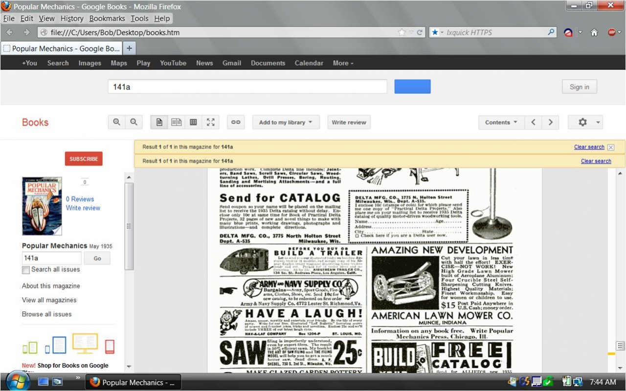Click the sidebar scrollbar thumb
Screen dimensions: 626x391
129,226
